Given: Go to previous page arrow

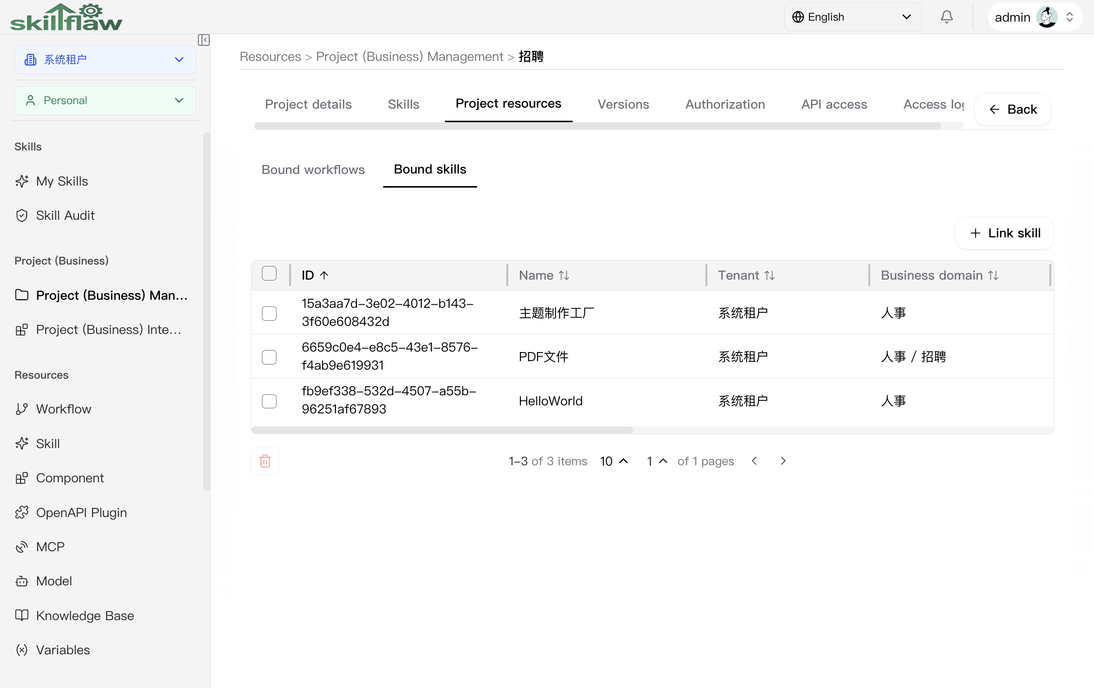Looking at the screenshot, I should click(x=754, y=461).
